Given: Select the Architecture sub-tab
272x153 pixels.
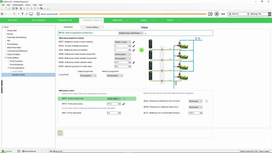Looking at the screenshot, I should pyautogui.click(x=68, y=27).
